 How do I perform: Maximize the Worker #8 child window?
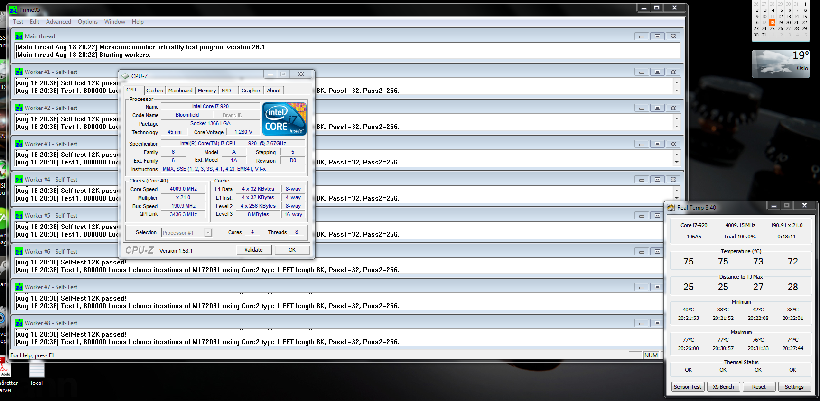click(657, 323)
